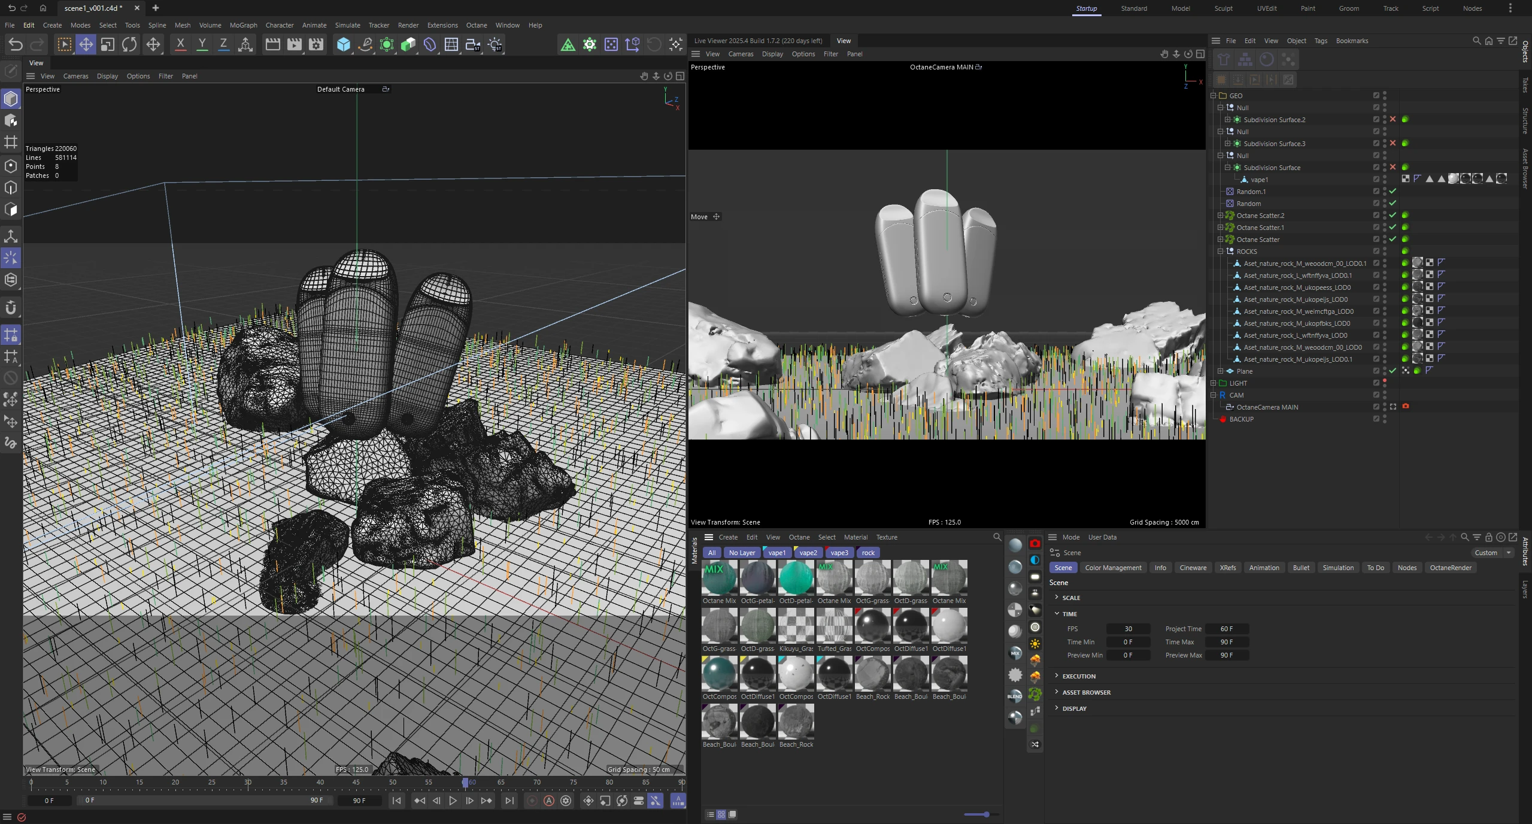
Task: Click the hand pan icon in the viewport
Action: click(644, 76)
